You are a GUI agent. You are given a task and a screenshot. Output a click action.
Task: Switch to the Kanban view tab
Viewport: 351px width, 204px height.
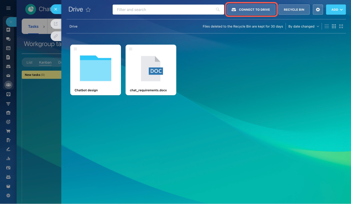45,62
